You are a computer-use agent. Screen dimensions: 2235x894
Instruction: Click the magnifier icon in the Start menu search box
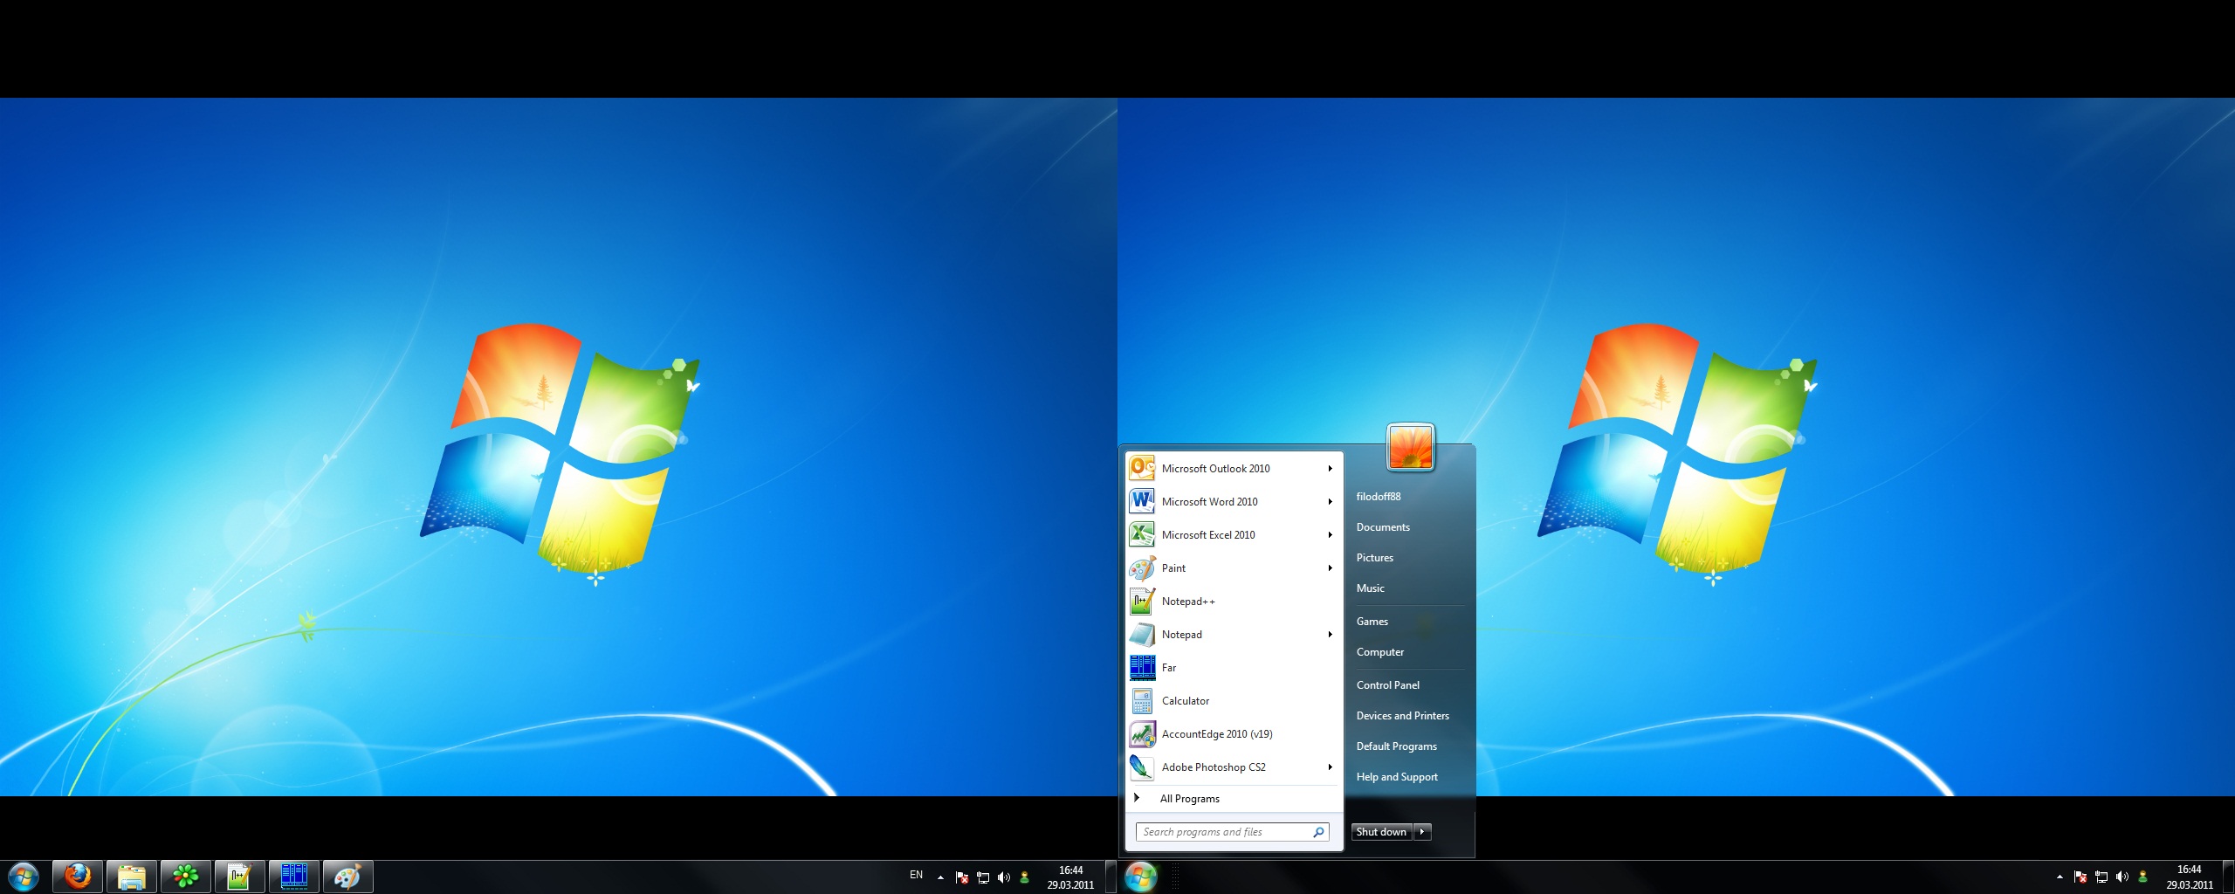[1318, 832]
